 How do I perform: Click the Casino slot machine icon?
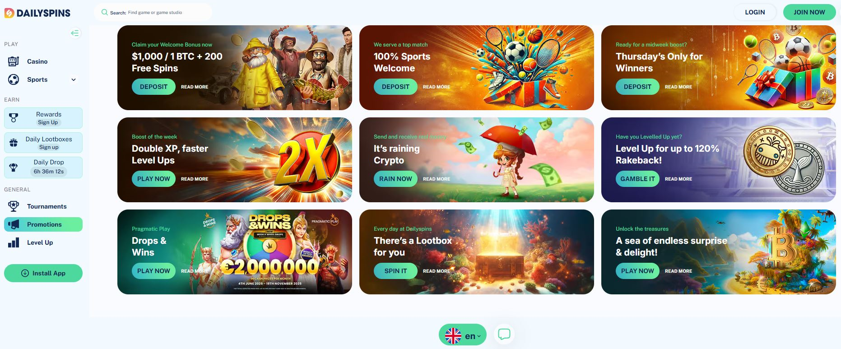tap(14, 61)
